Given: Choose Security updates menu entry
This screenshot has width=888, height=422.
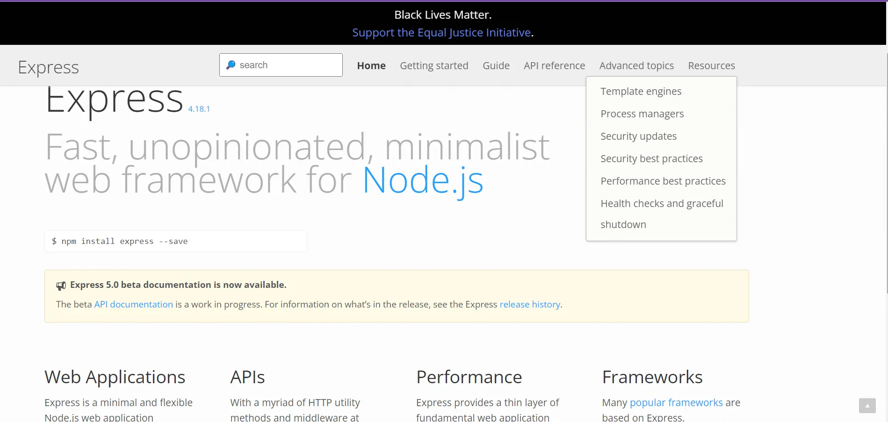Looking at the screenshot, I should [638, 136].
